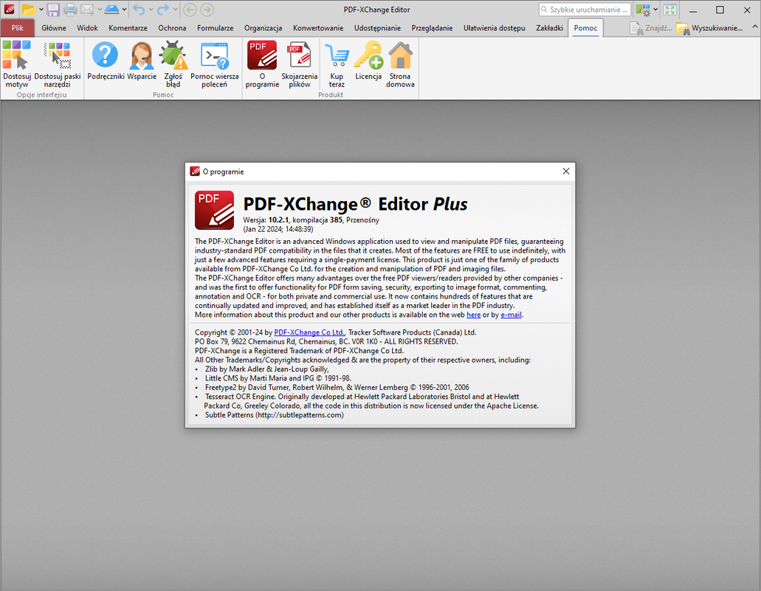Open Pomoc wiersza poleceń
761x591 pixels.
(x=215, y=64)
